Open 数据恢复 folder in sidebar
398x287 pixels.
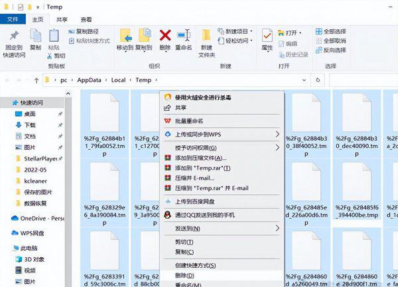pos(35,203)
